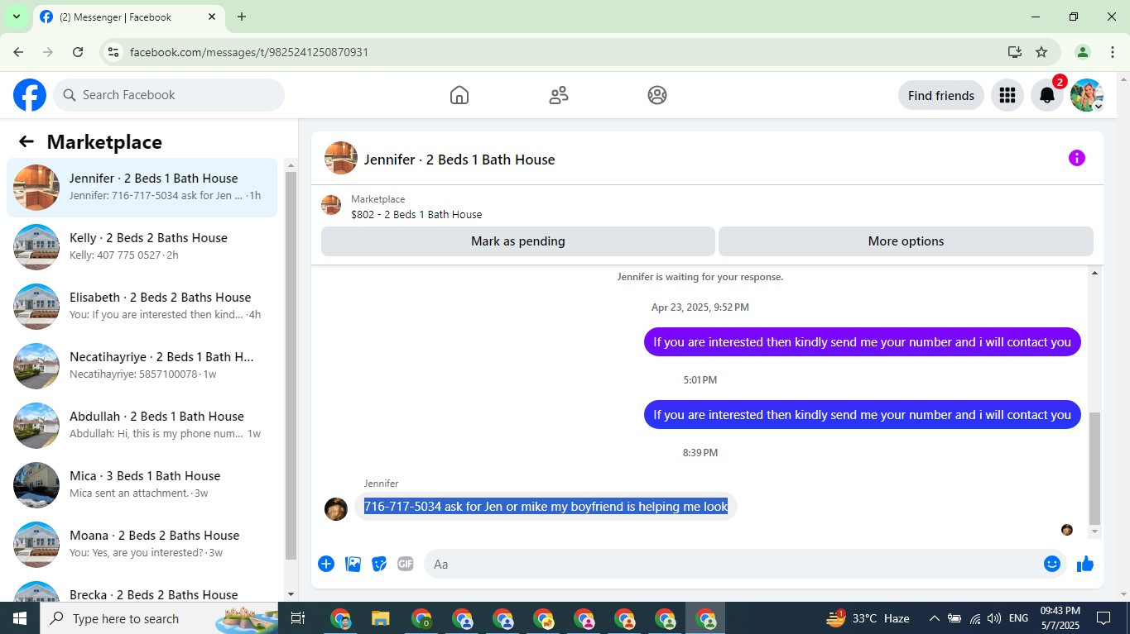Image resolution: width=1130 pixels, height=634 pixels.
Task: View site information icon in address bar
Action: (x=114, y=52)
